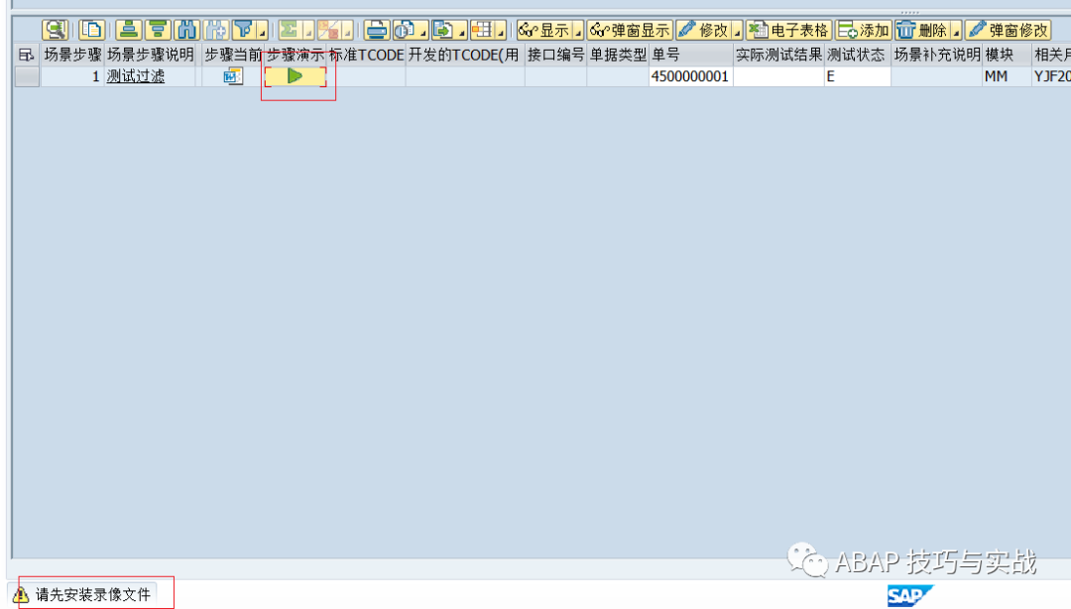Click the warning icon in status bar
This screenshot has height=609, width=1071.
pos(21,594)
